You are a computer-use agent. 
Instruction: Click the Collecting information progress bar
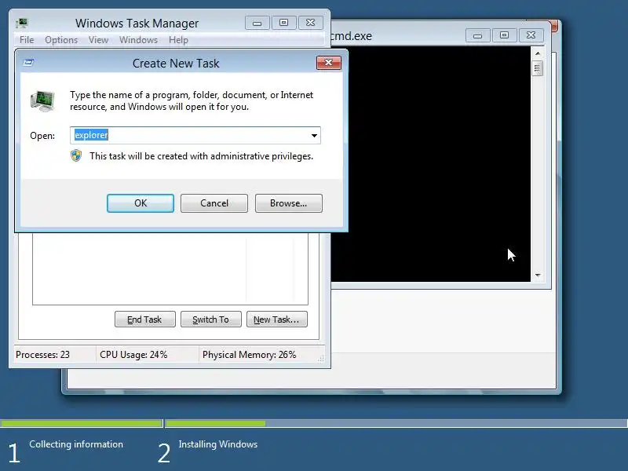(82, 423)
